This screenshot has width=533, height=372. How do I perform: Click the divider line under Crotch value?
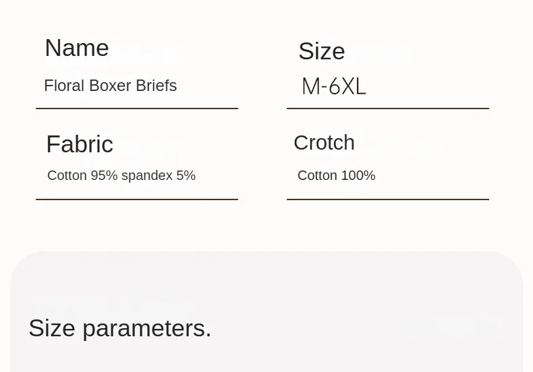tap(387, 199)
